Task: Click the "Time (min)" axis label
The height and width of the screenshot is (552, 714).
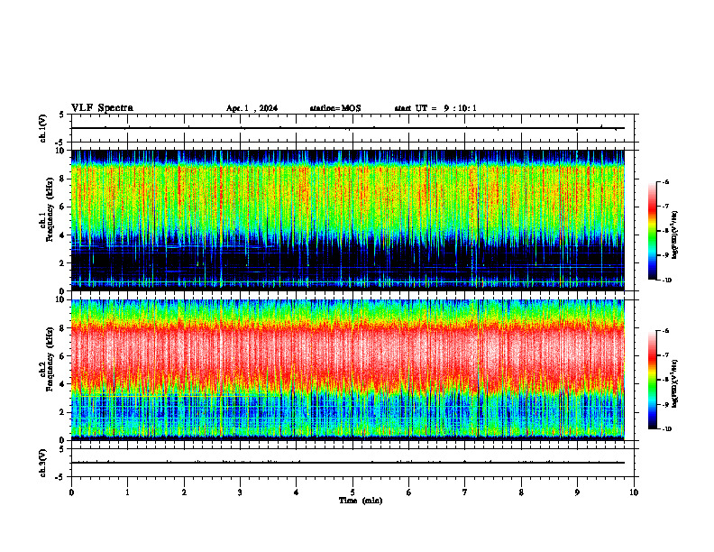Action: (361, 501)
